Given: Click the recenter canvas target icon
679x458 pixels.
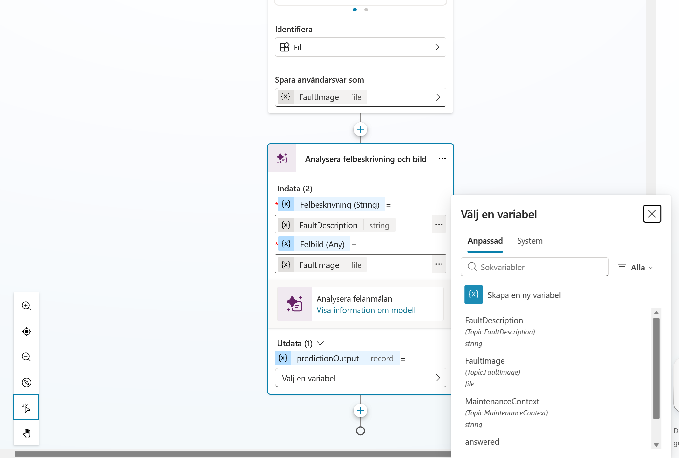Looking at the screenshot, I should [x=26, y=331].
